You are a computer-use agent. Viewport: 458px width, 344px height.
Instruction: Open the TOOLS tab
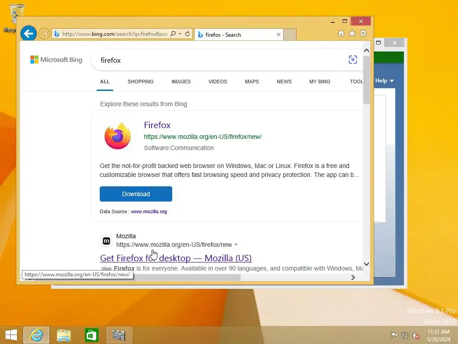pos(356,82)
